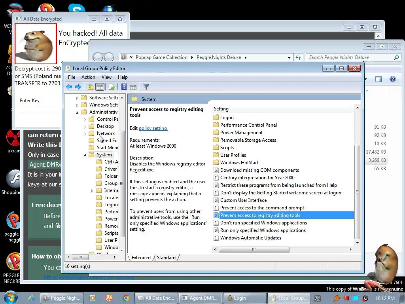Click the horizontal scrollbar of settings list
405x304 pixels.
pos(254,249)
